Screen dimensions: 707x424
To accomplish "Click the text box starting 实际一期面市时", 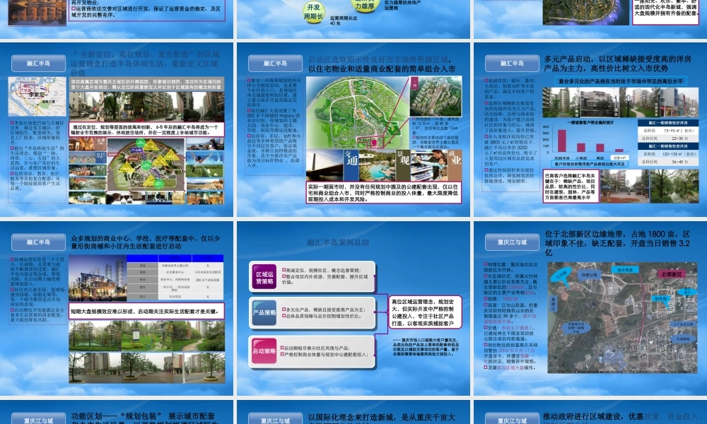I will [x=384, y=192].
